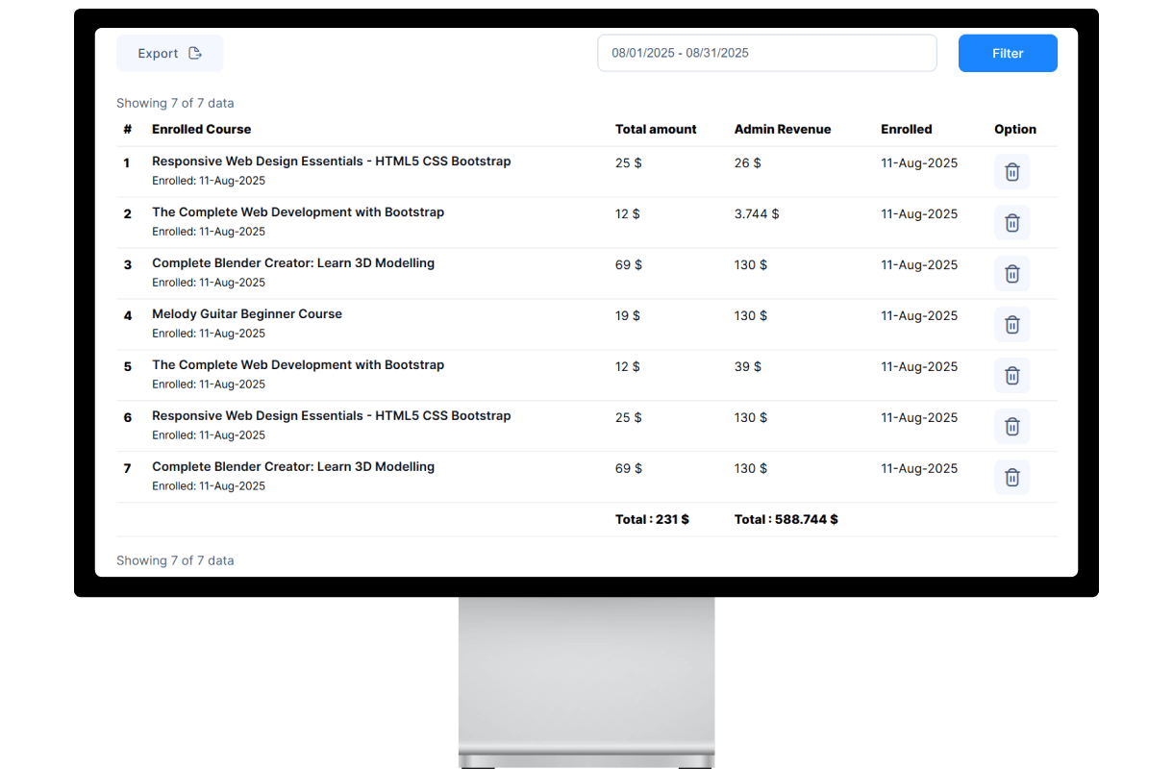The height and width of the screenshot is (769, 1173).
Task: Delete the Melody Guitar Beginner Course entry
Action: pyautogui.click(x=1011, y=325)
